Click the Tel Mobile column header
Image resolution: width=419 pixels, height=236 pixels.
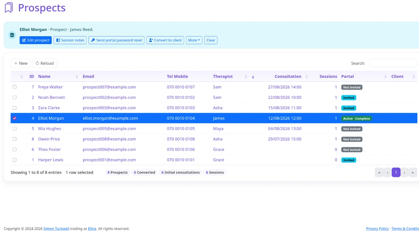[177, 76]
